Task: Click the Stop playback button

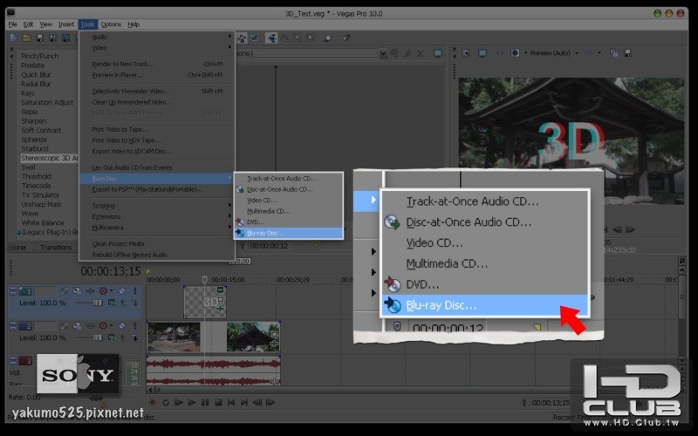Action: point(217,402)
